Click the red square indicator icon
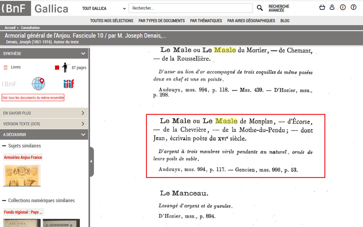Viewport: 363px width, 227px height. [x=57, y=68]
